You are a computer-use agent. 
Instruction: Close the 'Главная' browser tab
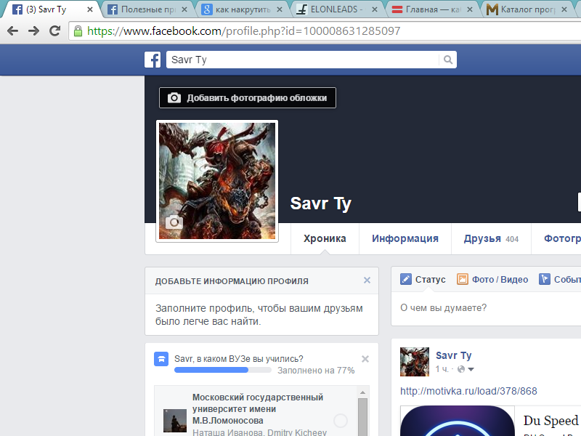click(469, 9)
